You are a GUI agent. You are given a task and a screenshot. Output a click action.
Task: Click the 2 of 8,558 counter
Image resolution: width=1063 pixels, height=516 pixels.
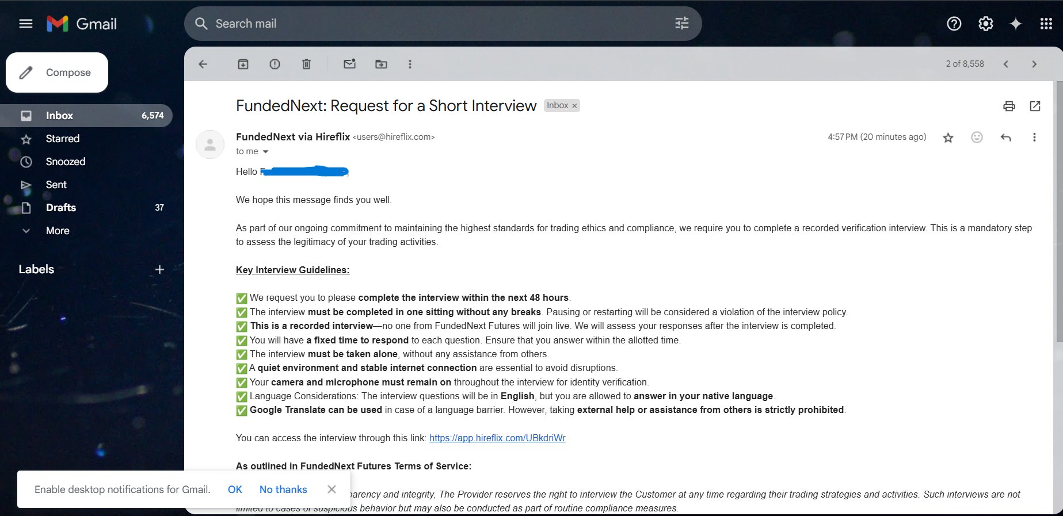(965, 64)
